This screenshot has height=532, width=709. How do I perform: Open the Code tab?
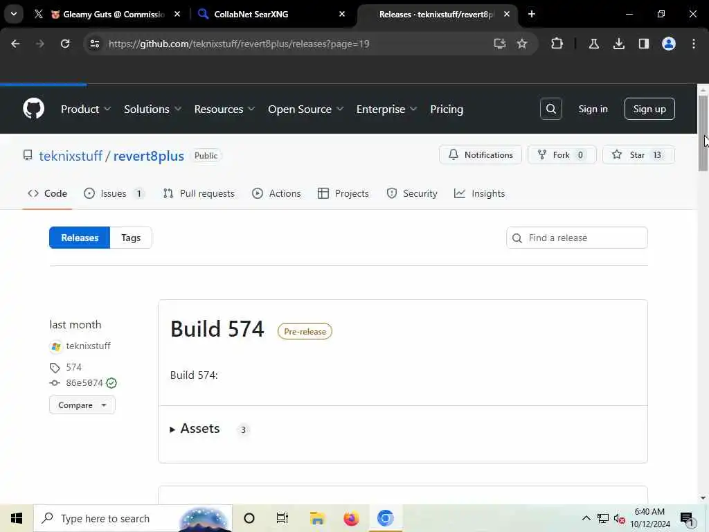point(47,193)
